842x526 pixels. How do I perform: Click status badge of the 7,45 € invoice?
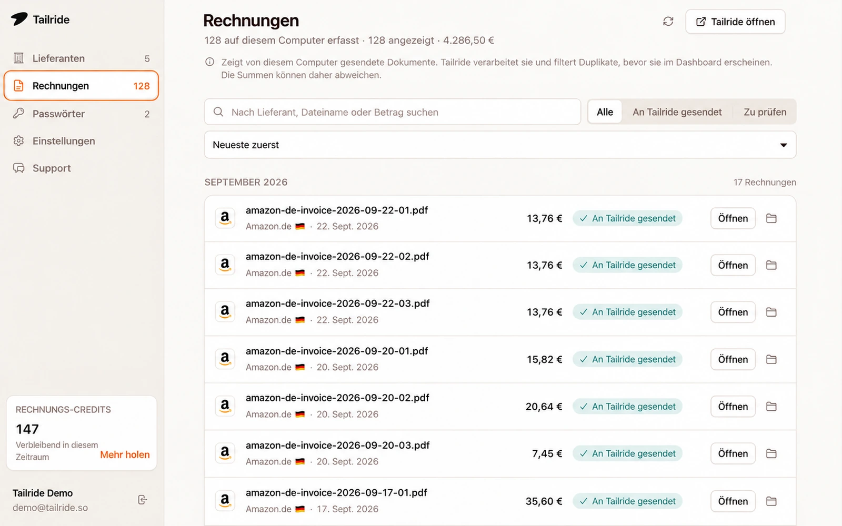pos(627,453)
